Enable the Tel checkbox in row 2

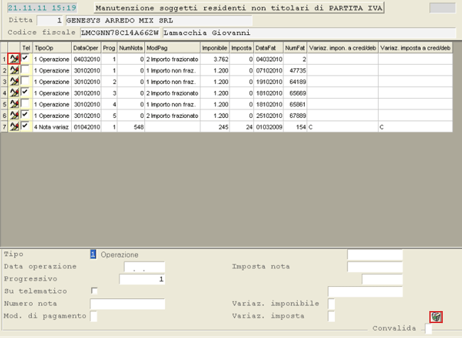[x=26, y=71]
